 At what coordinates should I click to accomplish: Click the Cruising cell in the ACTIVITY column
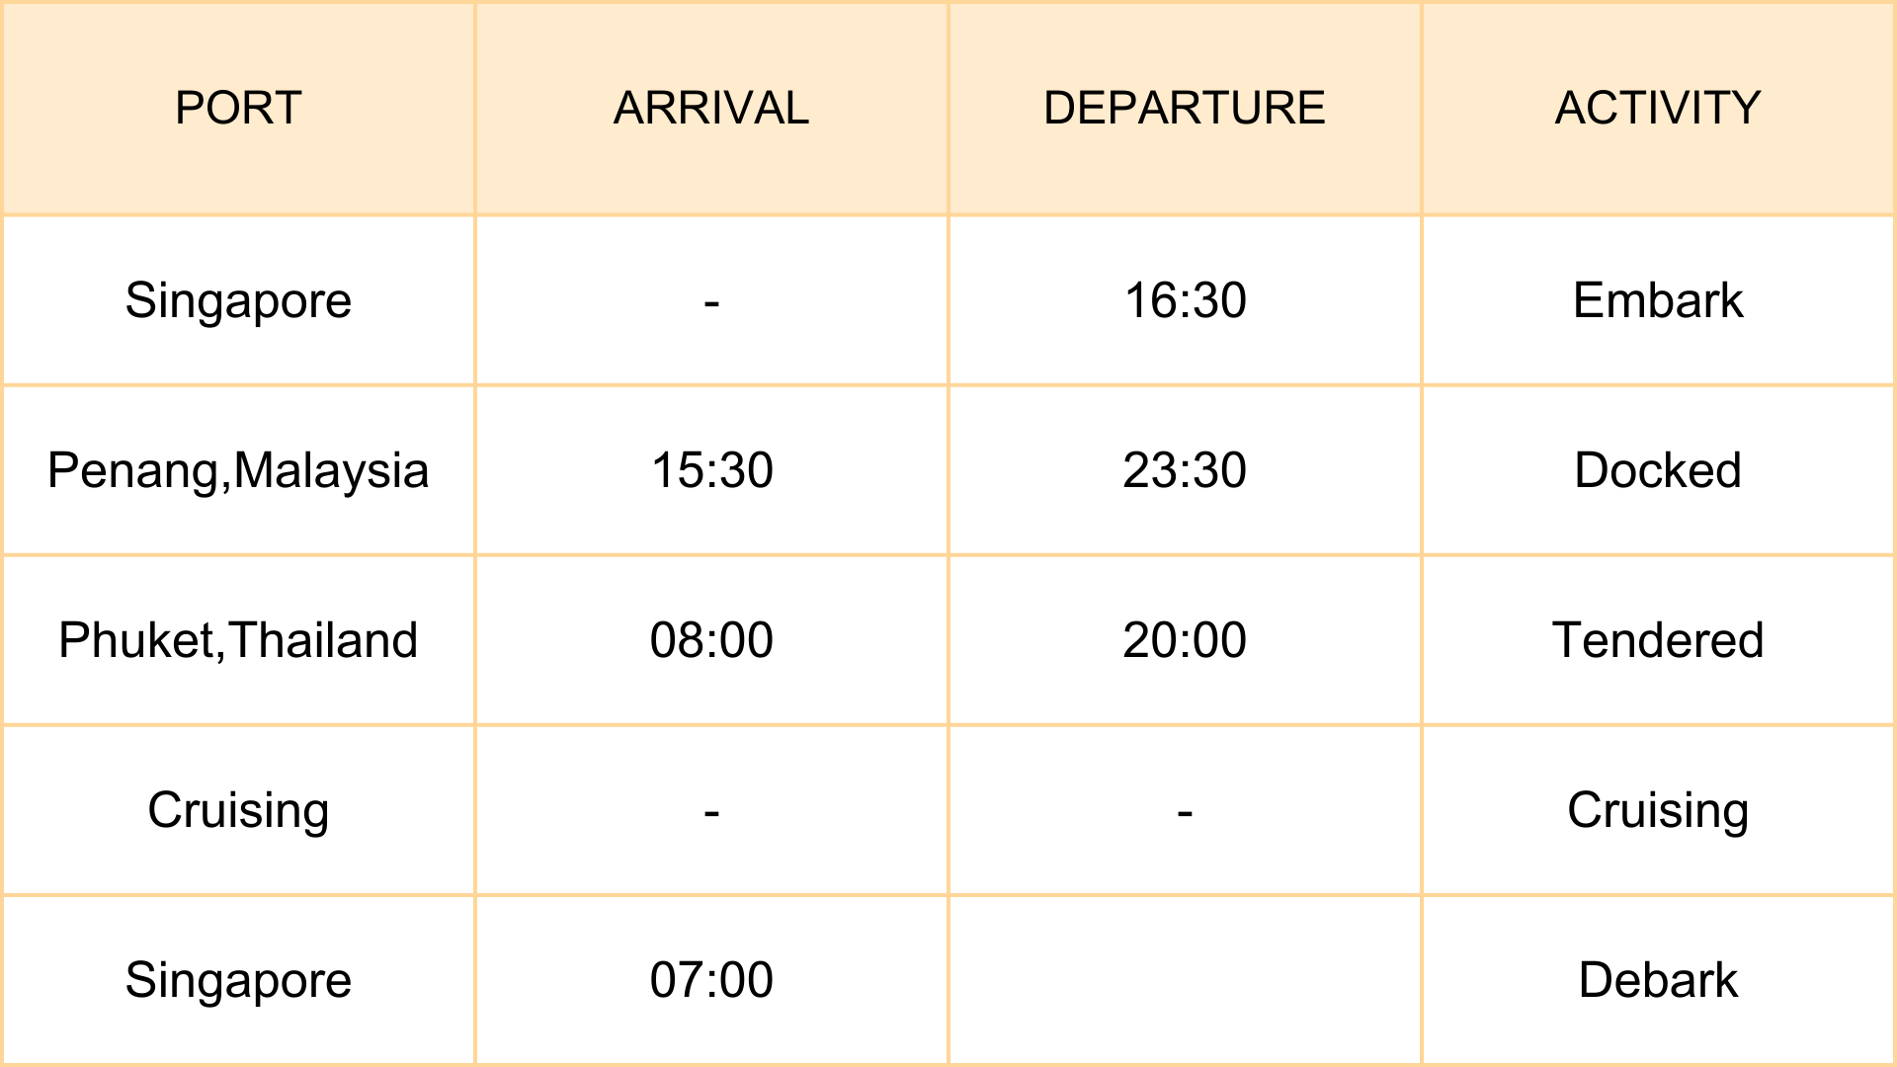click(1658, 810)
